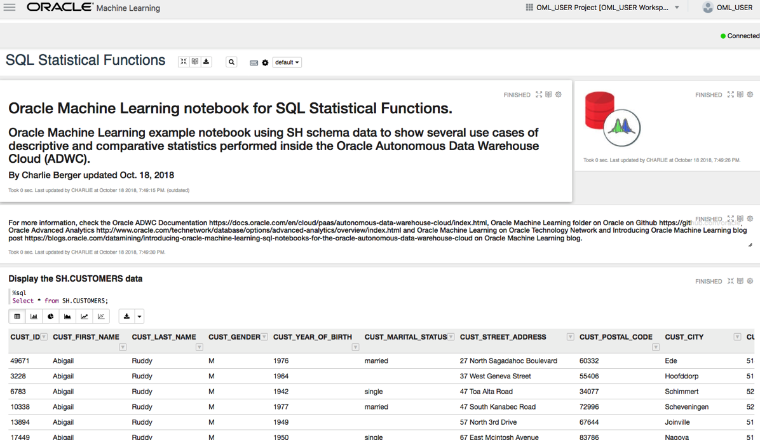
Task: Expand the download format dropdown arrow
Action: coord(139,316)
